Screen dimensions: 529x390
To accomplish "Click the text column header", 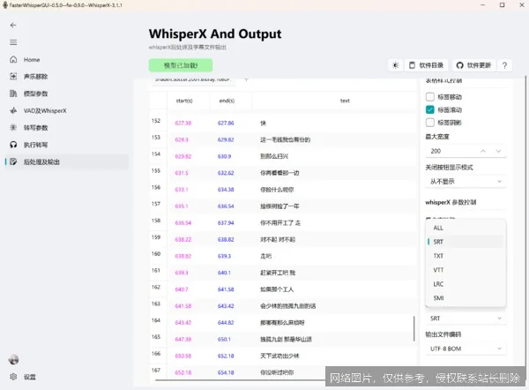I will (345, 101).
